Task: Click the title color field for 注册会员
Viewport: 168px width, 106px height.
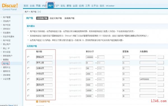Action: [148, 68]
